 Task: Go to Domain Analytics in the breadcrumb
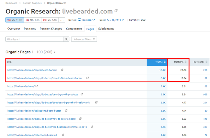(32, 3)
